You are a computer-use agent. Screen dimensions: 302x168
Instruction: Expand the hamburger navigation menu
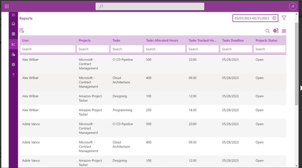point(13,15)
